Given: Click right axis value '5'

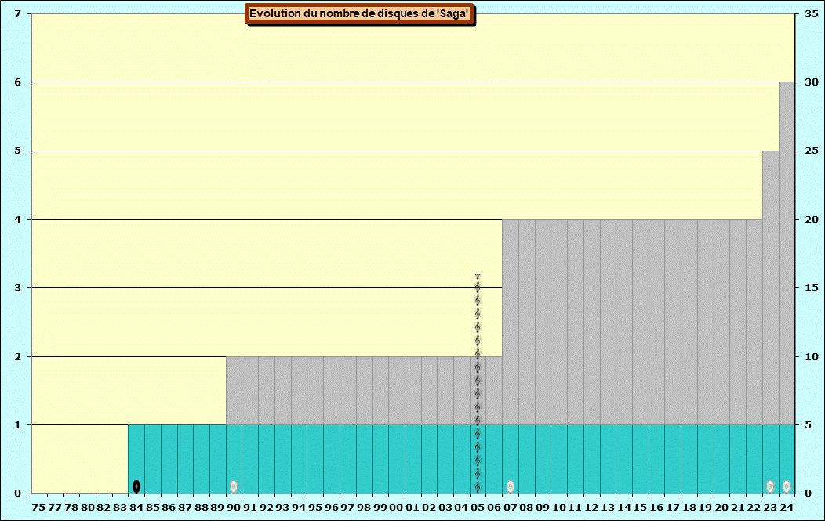Looking at the screenshot, I should click(x=809, y=425).
